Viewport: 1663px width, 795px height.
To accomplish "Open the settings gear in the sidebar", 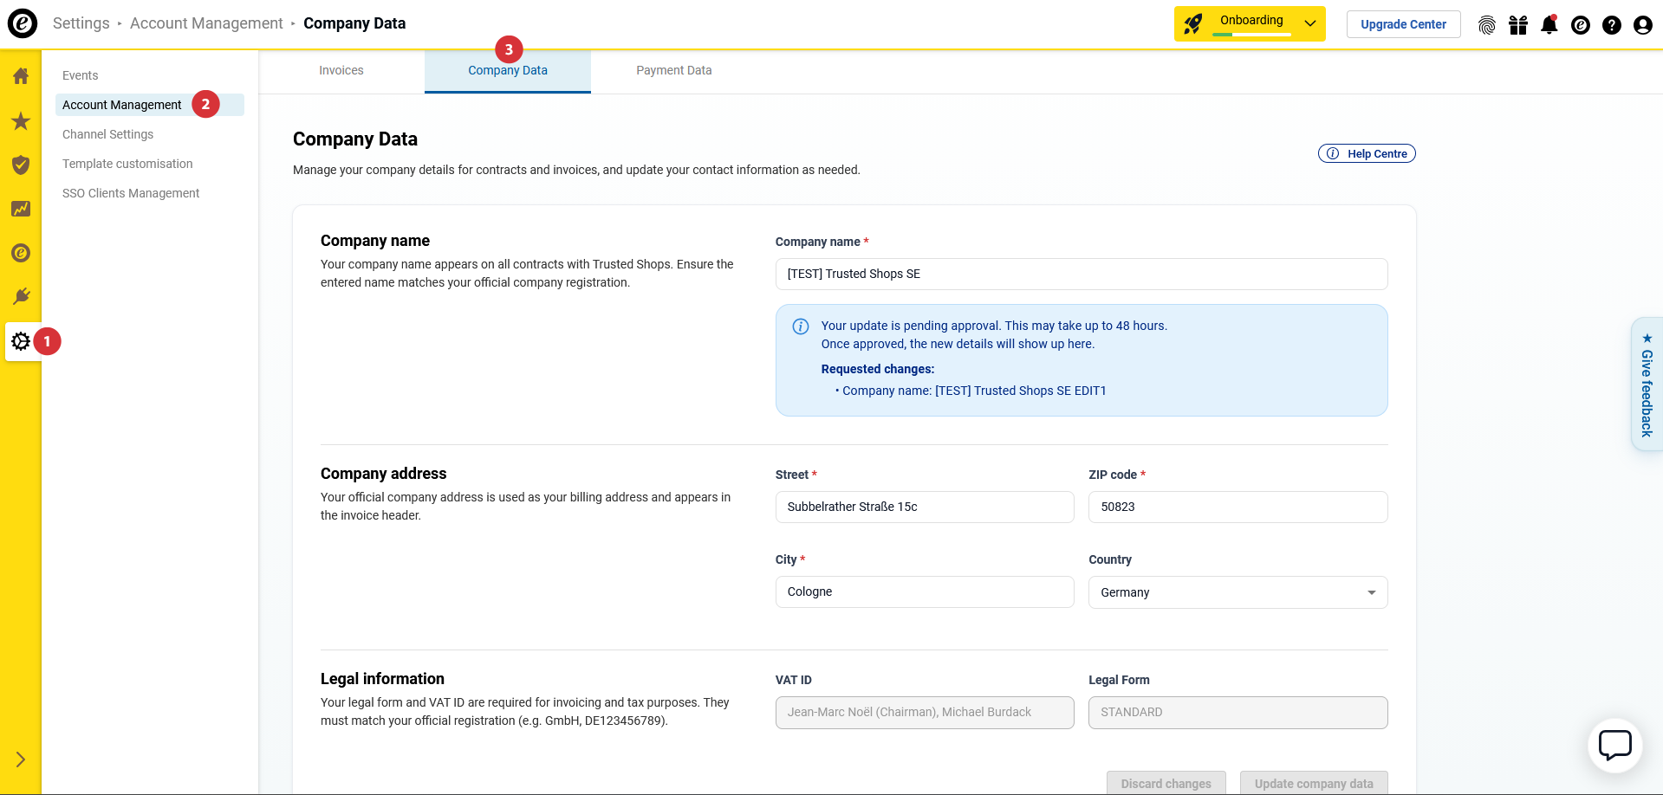I will (21, 341).
